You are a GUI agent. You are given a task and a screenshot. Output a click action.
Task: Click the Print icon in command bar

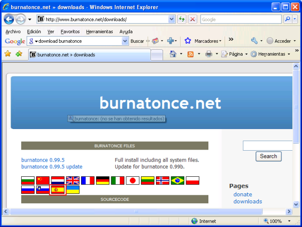[209, 54]
